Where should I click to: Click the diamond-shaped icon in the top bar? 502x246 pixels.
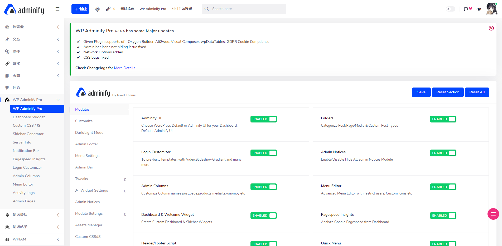coord(98,9)
